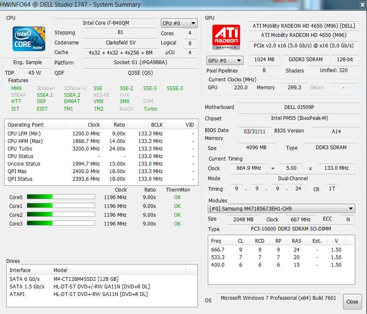
Task: Select the Uncore Status row
Action: click(x=101, y=163)
